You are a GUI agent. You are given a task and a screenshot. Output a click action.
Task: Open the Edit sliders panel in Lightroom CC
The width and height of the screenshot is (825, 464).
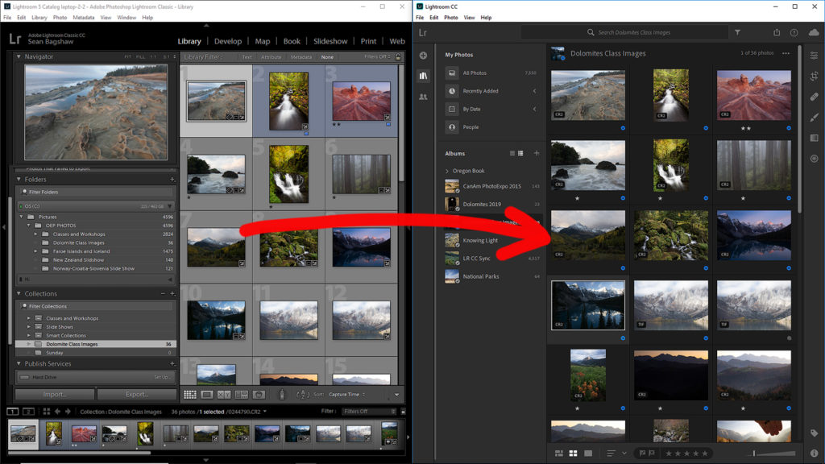[x=814, y=56]
